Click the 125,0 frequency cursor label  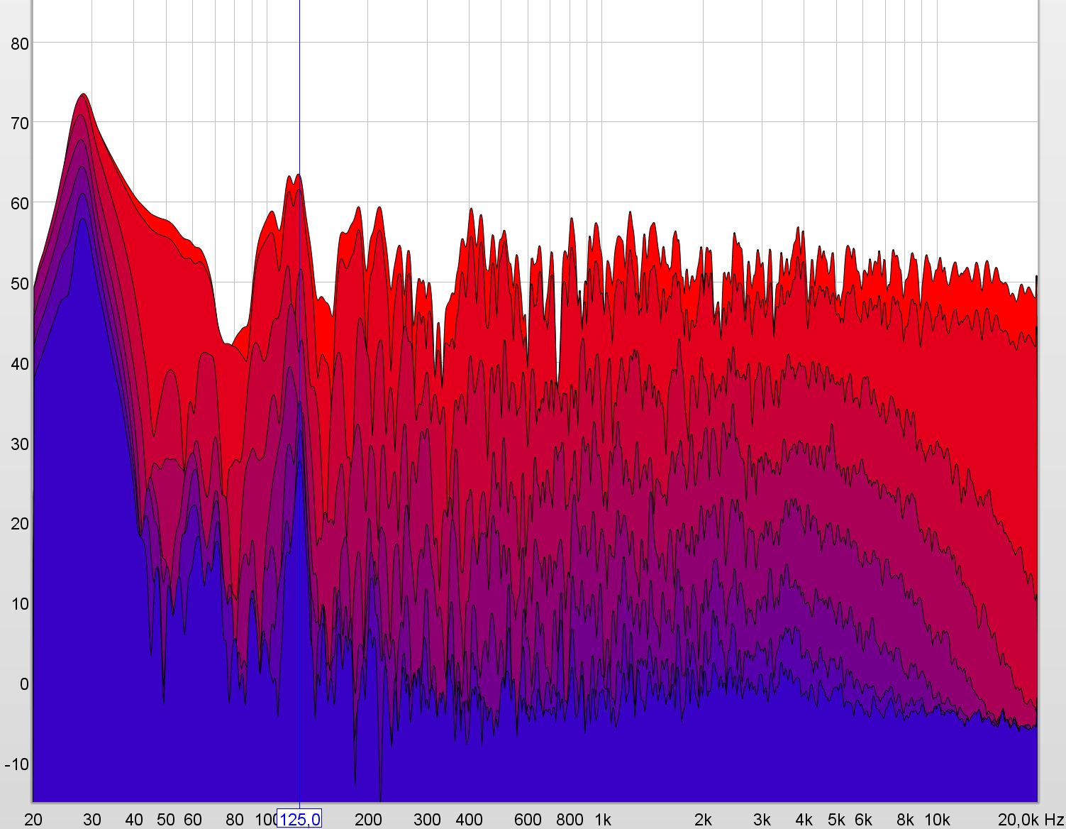(x=299, y=819)
